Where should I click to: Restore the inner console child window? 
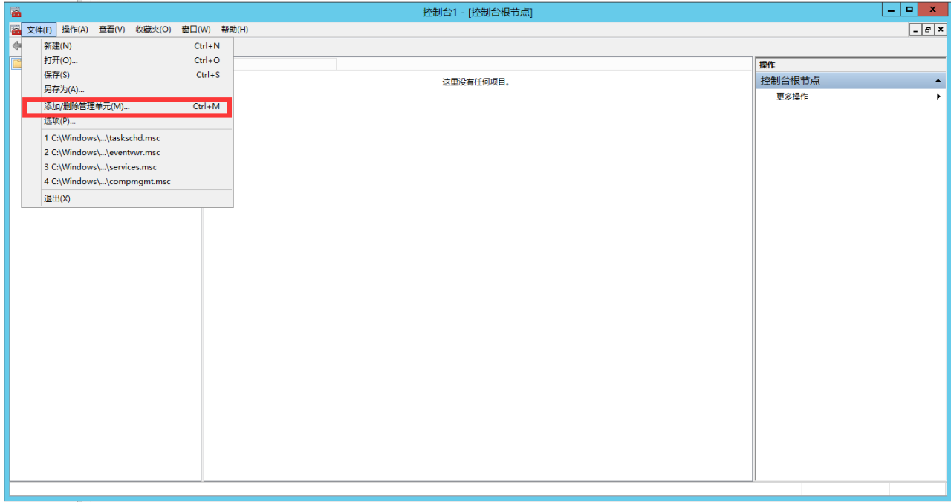pyautogui.click(x=928, y=30)
